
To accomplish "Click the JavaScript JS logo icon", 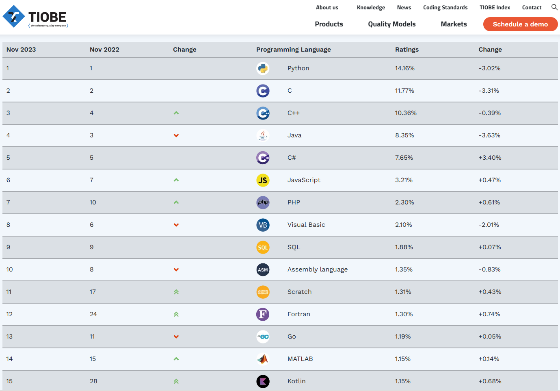I will (x=263, y=180).
